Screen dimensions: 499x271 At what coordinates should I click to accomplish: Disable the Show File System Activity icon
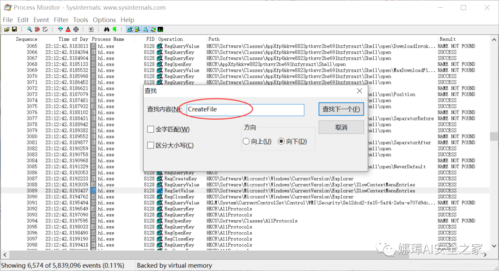(136, 29)
